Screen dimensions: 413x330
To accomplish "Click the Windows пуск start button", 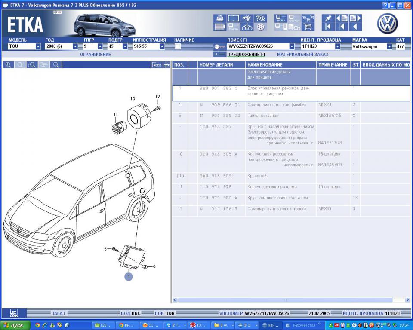I will coord(15,325).
